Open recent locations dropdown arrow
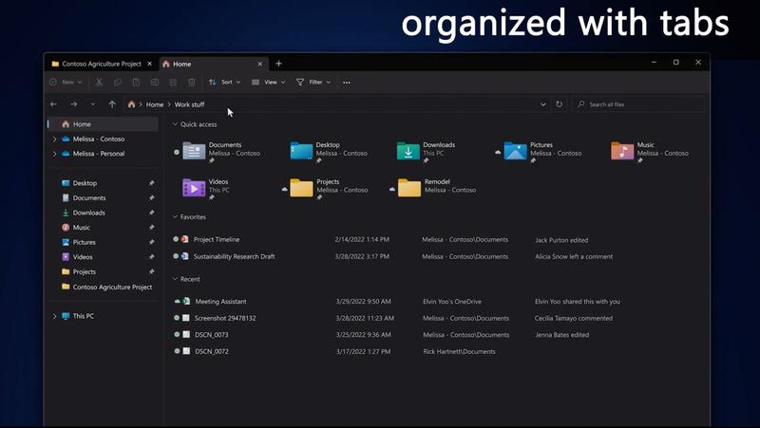760x428 pixels. coord(93,104)
